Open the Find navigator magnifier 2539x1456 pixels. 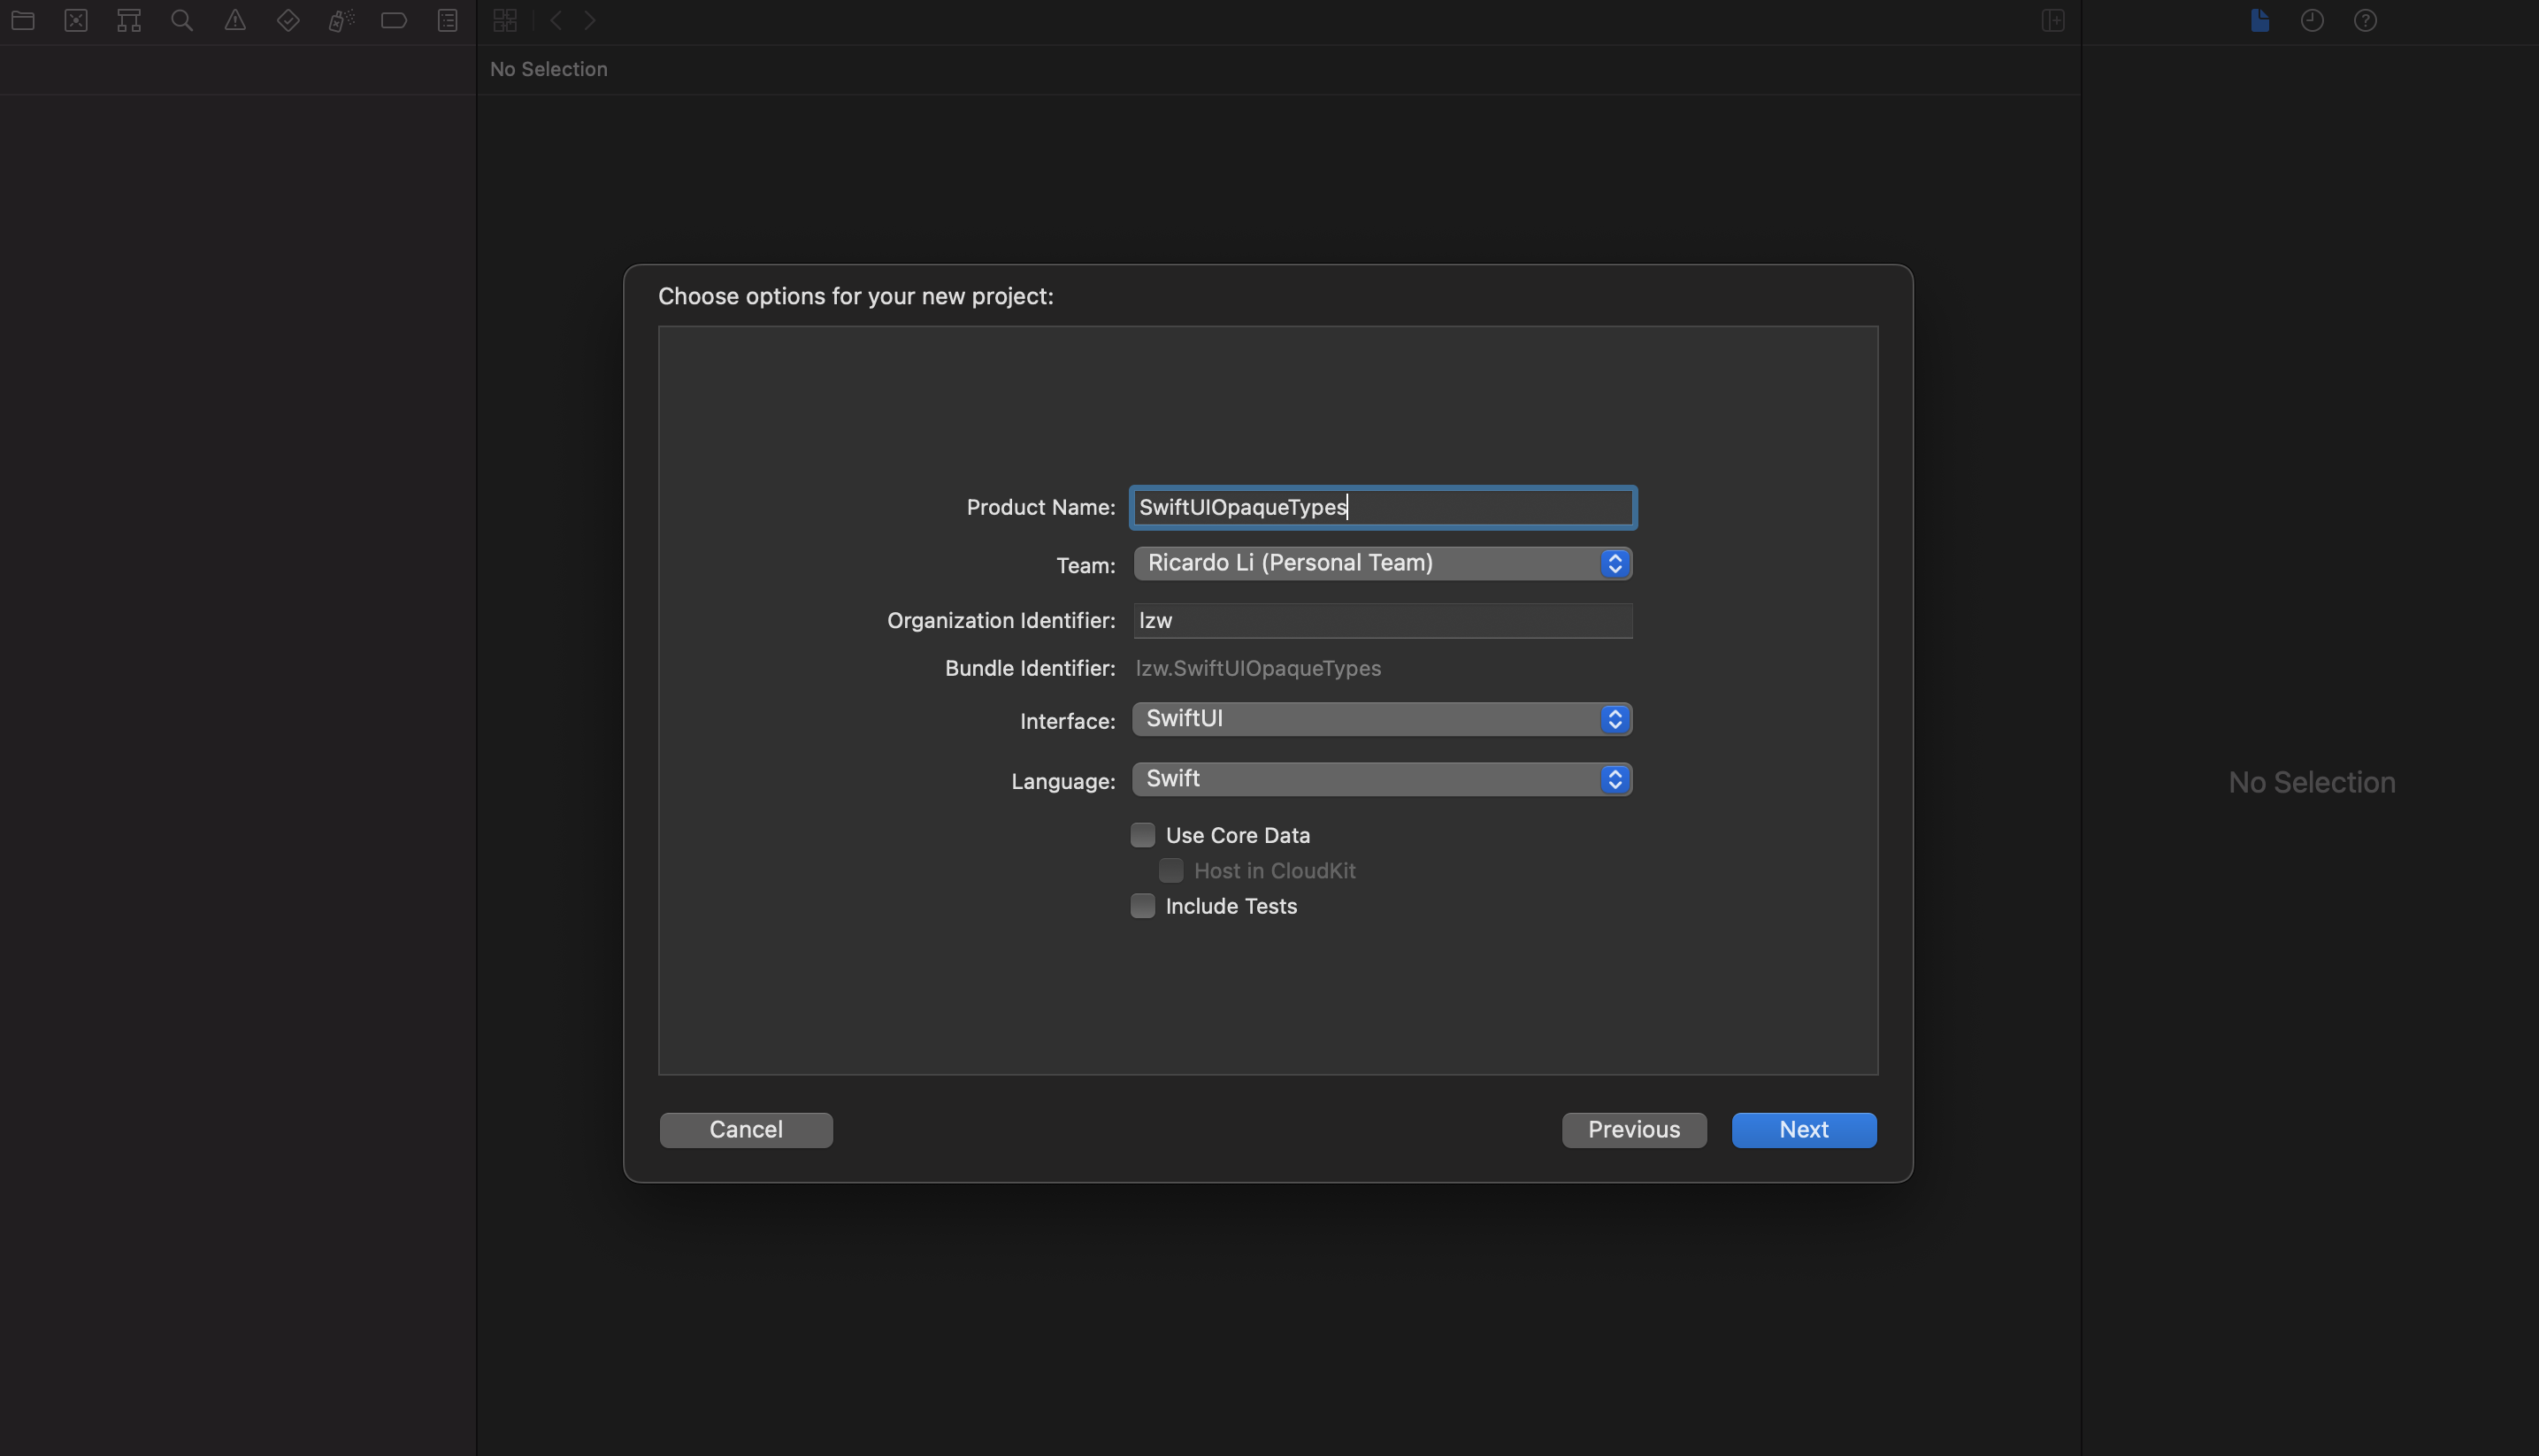(x=182, y=20)
